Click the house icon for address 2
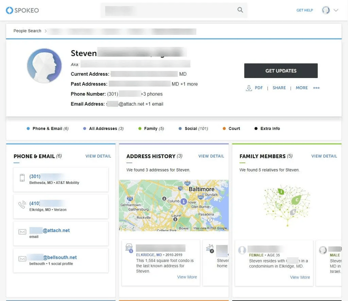Screen dimensions: 348x301 [210, 248]
